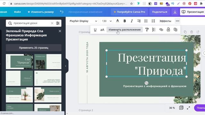Screen dimensions: 205x115
Task: Open the browser extensions puzzle icon
Action: click(x=201, y=4)
